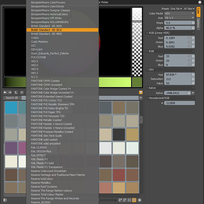This screenshot has width=204, height=204.
Task: Toggle channel circle next to Blue 0.0352
Action: [x=189, y=47]
